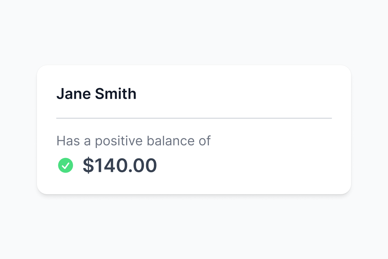The width and height of the screenshot is (388, 259).
Task: Click the dollar sign before the amount
Action: [88, 165]
